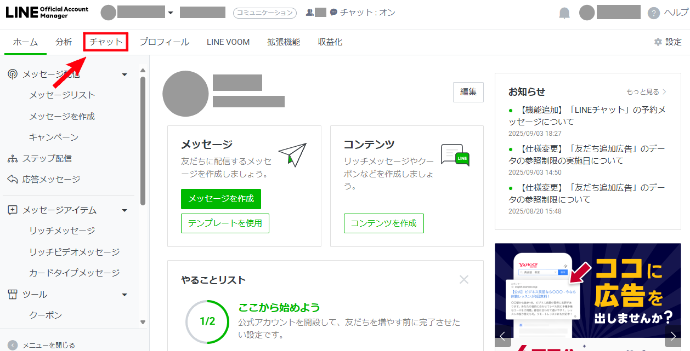Close the やることリスト panel
This screenshot has height=351, width=690.
pos(464,280)
